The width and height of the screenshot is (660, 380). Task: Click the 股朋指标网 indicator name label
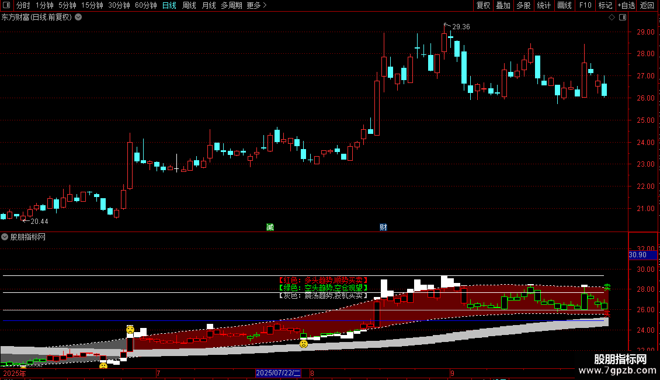point(28,237)
